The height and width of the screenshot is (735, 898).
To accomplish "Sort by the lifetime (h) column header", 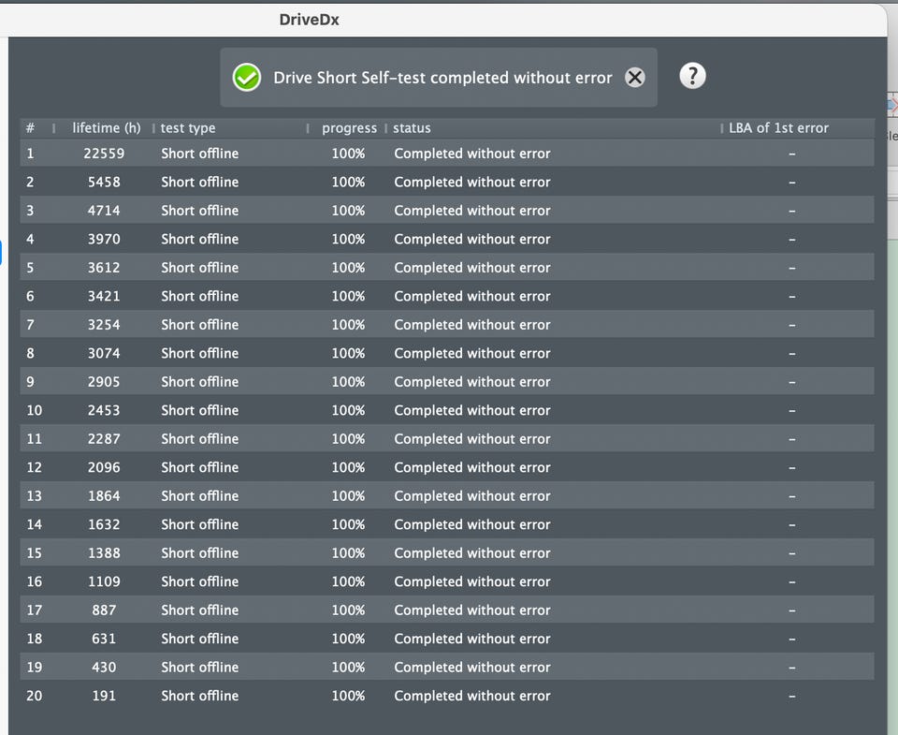I will (x=107, y=128).
